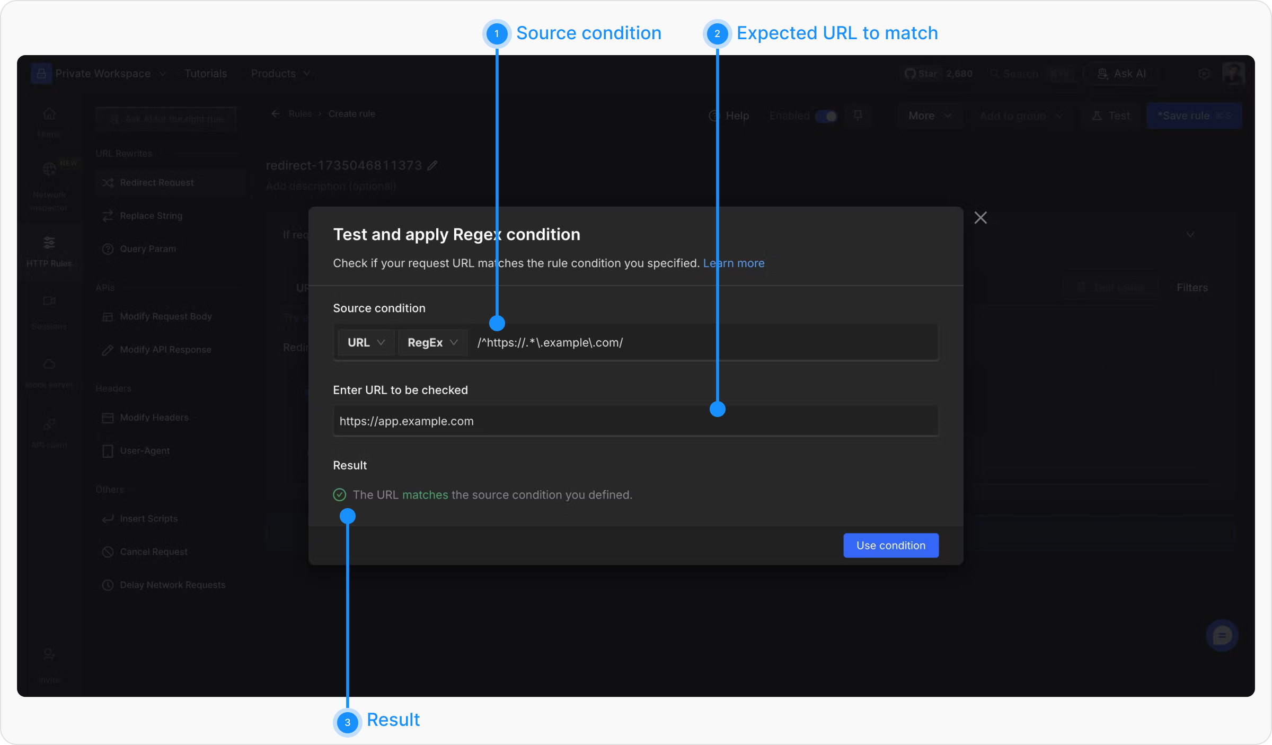Viewport: 1272px width, 745px height.
Task: Open Tutorials in the top navigation
Action: [x=206, y=74]
